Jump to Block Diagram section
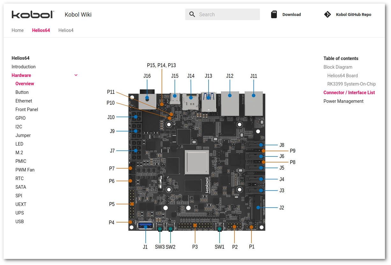The height and width of the screenshot is (265, 391). [338, 67]
